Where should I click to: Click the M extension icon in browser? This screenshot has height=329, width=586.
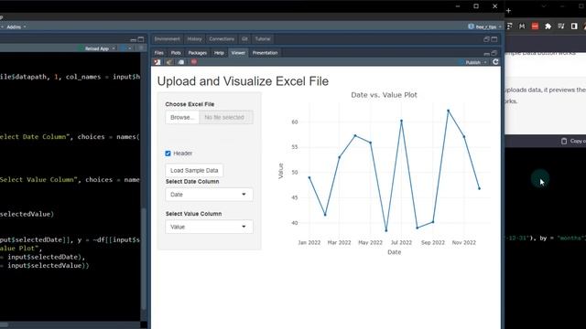coord(522,27)
